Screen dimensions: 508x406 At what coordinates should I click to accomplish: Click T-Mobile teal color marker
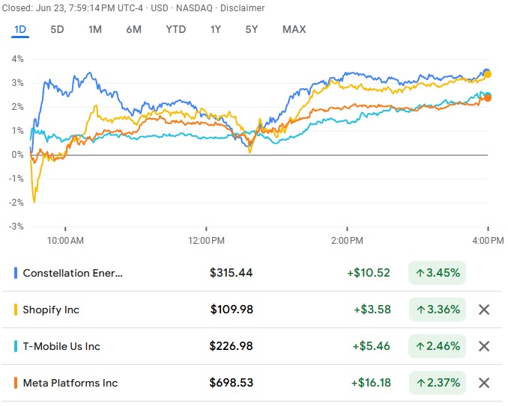coord(16,346)
